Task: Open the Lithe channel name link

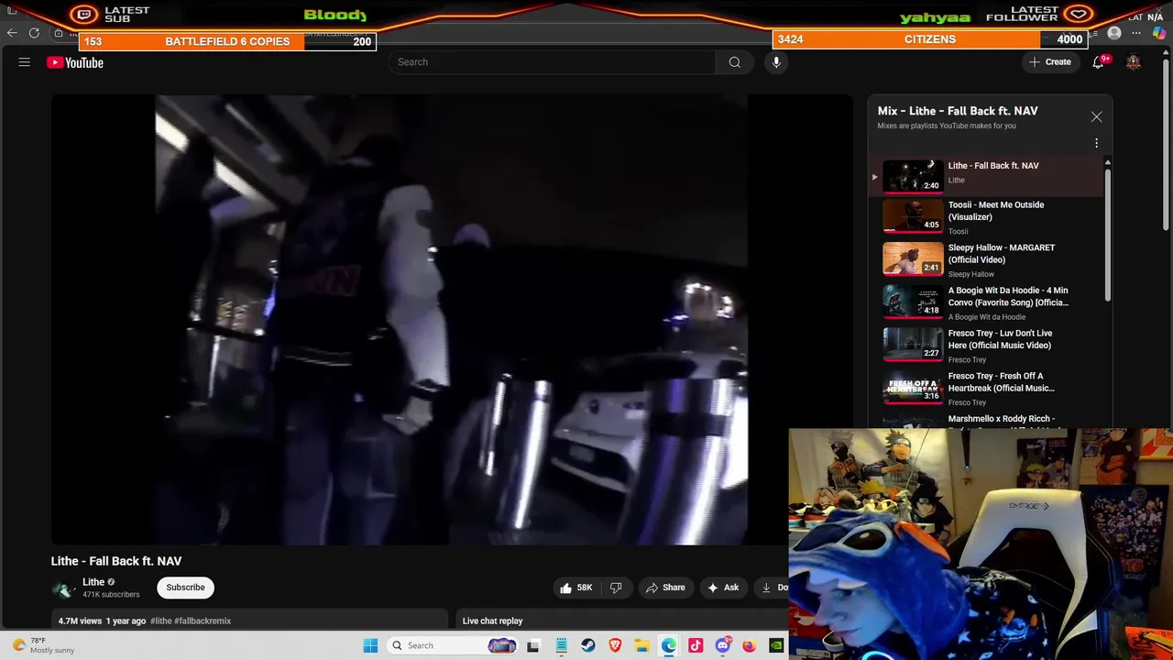Action: click(93, 582)
